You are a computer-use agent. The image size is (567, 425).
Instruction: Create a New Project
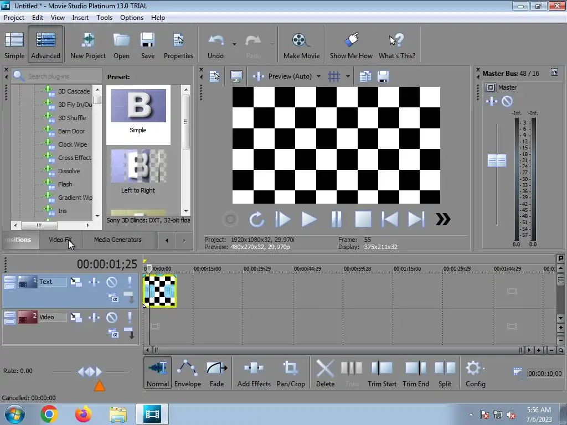point(88,45)
